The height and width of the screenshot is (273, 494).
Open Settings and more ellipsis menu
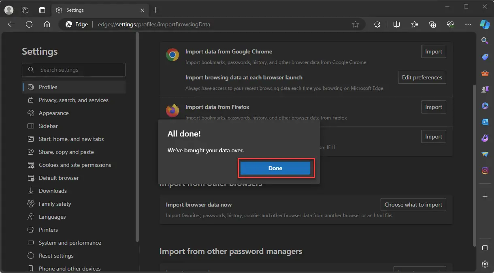[x=468, y=24]
